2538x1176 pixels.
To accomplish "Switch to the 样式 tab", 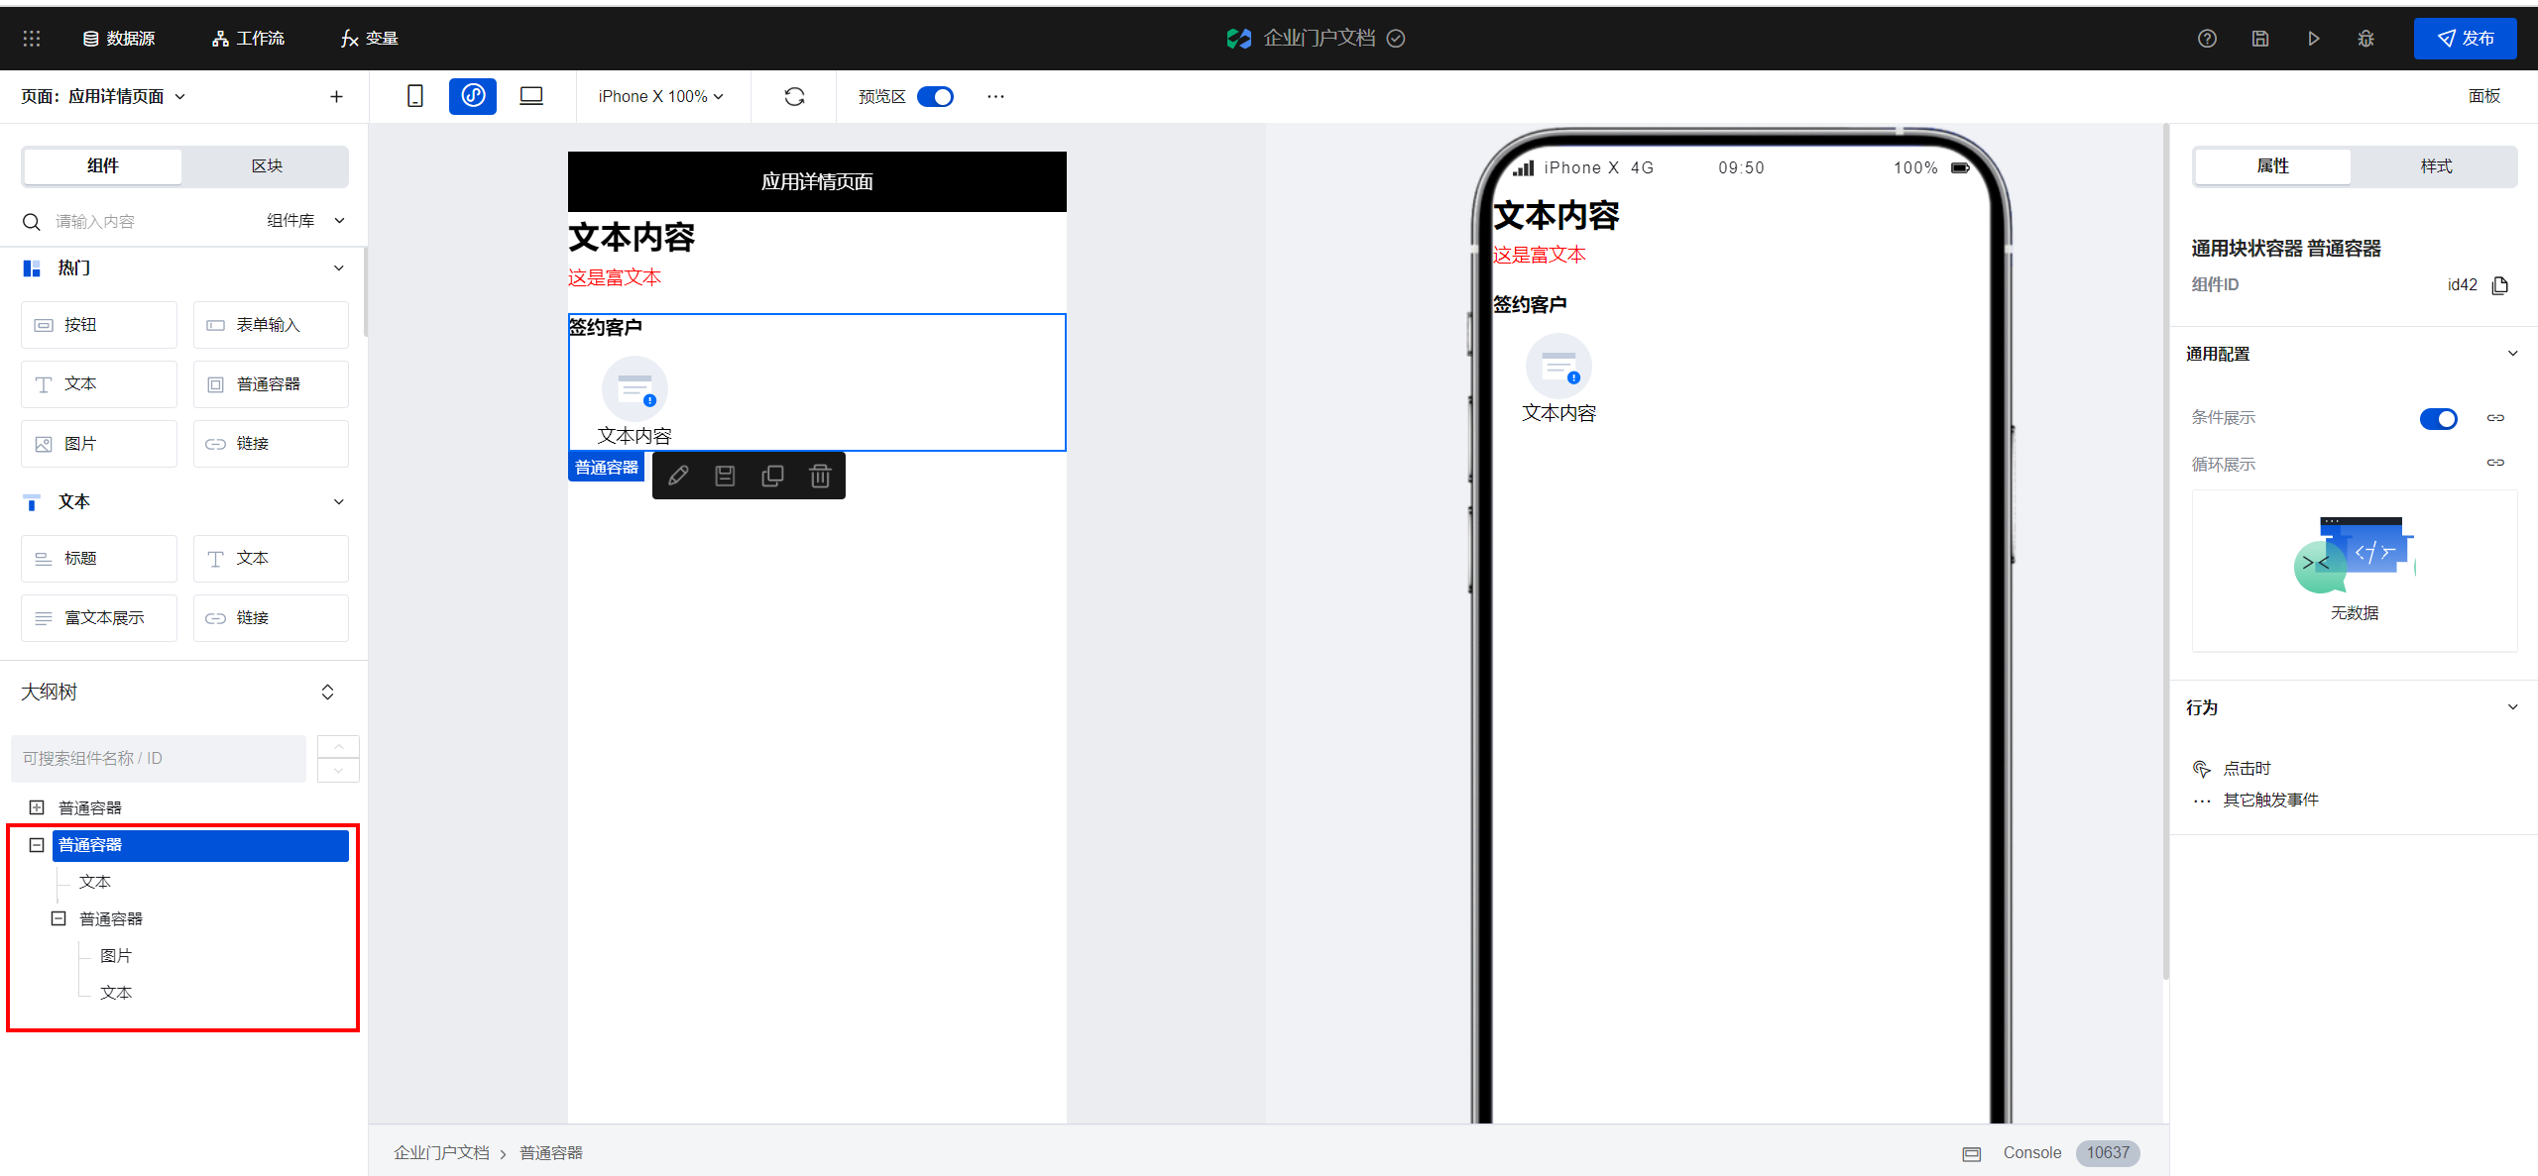I will [x=2435, y=166].
